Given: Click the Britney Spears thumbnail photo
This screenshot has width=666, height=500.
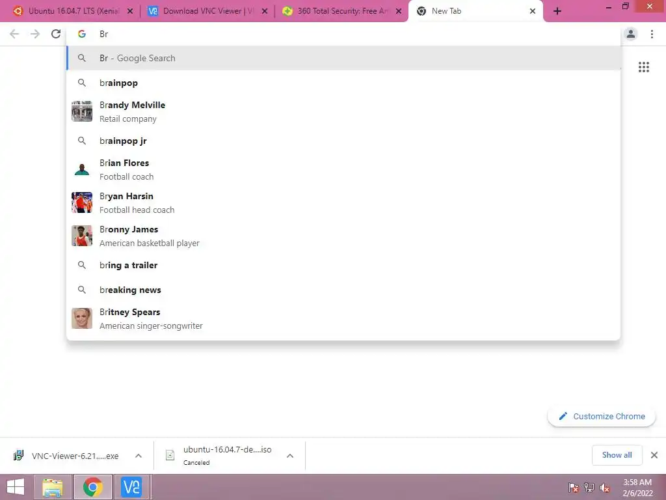Looking at the screenshot, I should (81, 318).
